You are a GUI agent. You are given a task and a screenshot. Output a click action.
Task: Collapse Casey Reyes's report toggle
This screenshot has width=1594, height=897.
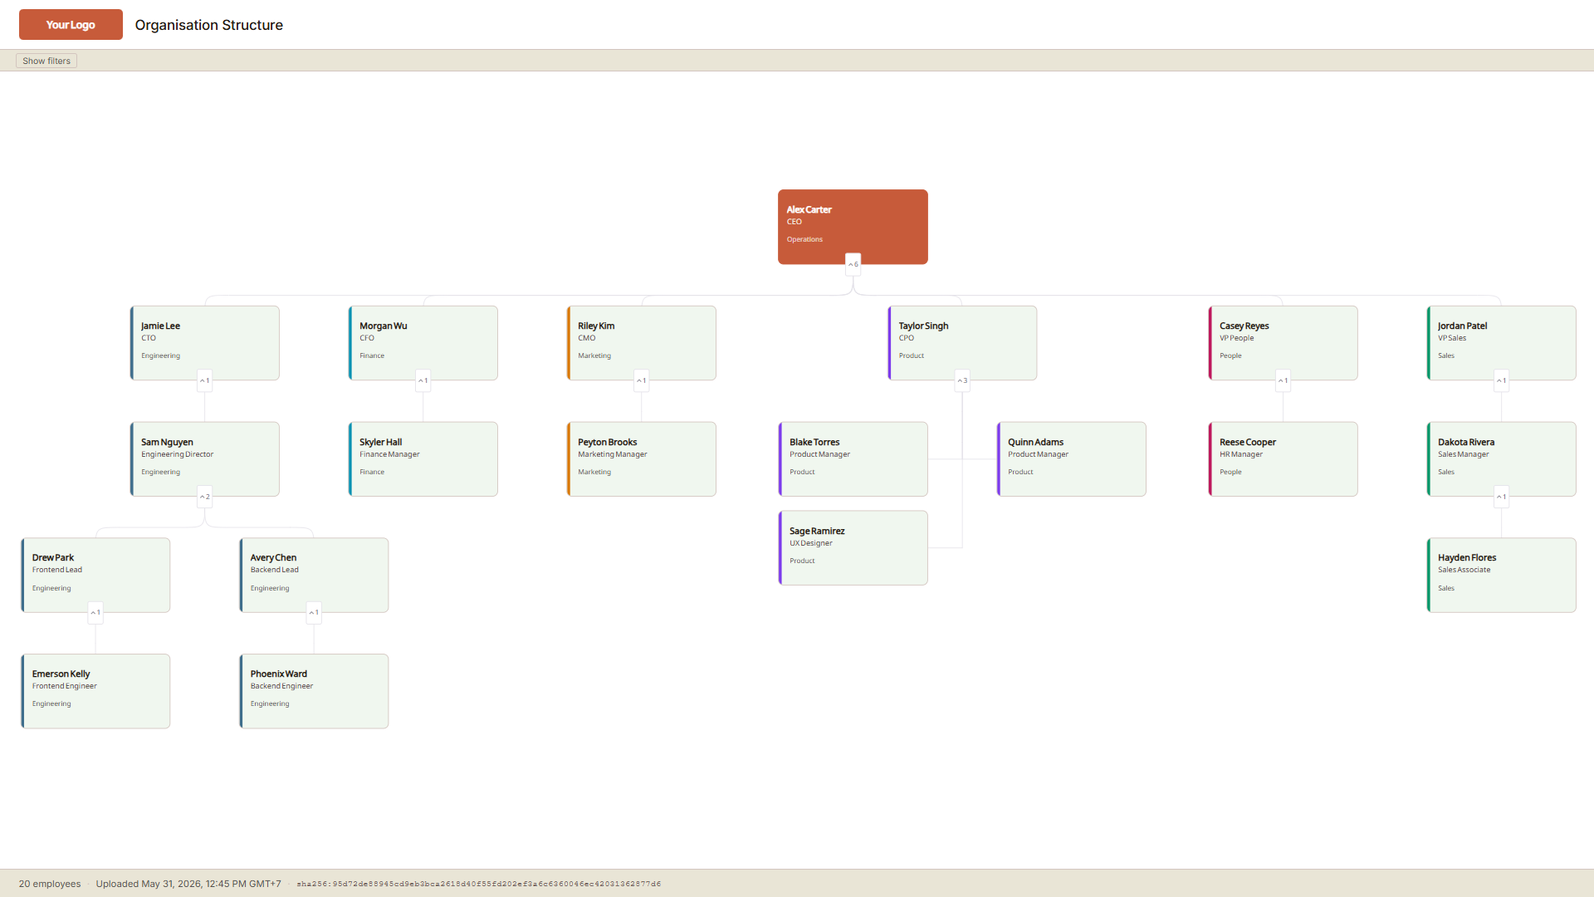click(1283, 380)
